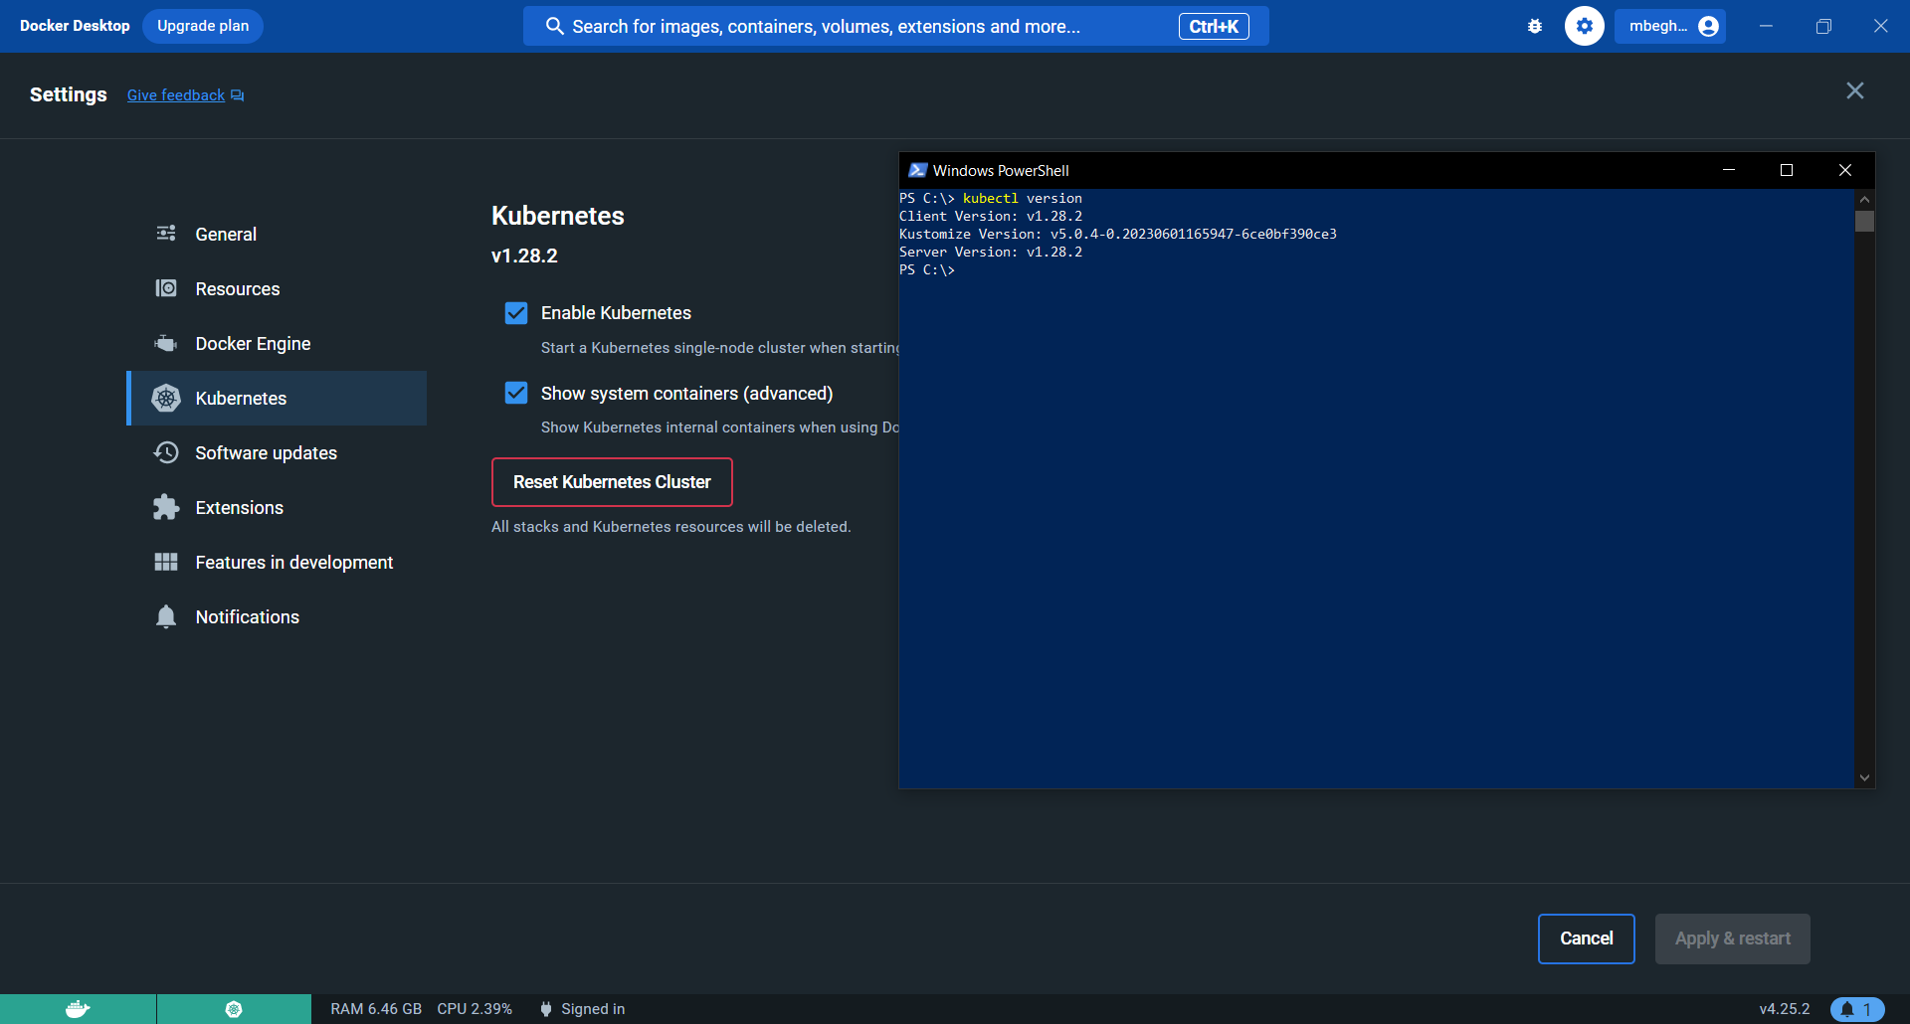
Task: Click the PowerShell window title icon
Action: tap(917, 170)
